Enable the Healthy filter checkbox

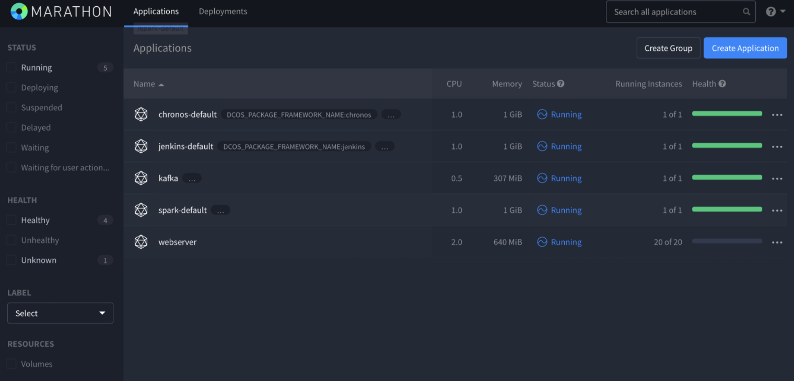click(x=11, y=220)
